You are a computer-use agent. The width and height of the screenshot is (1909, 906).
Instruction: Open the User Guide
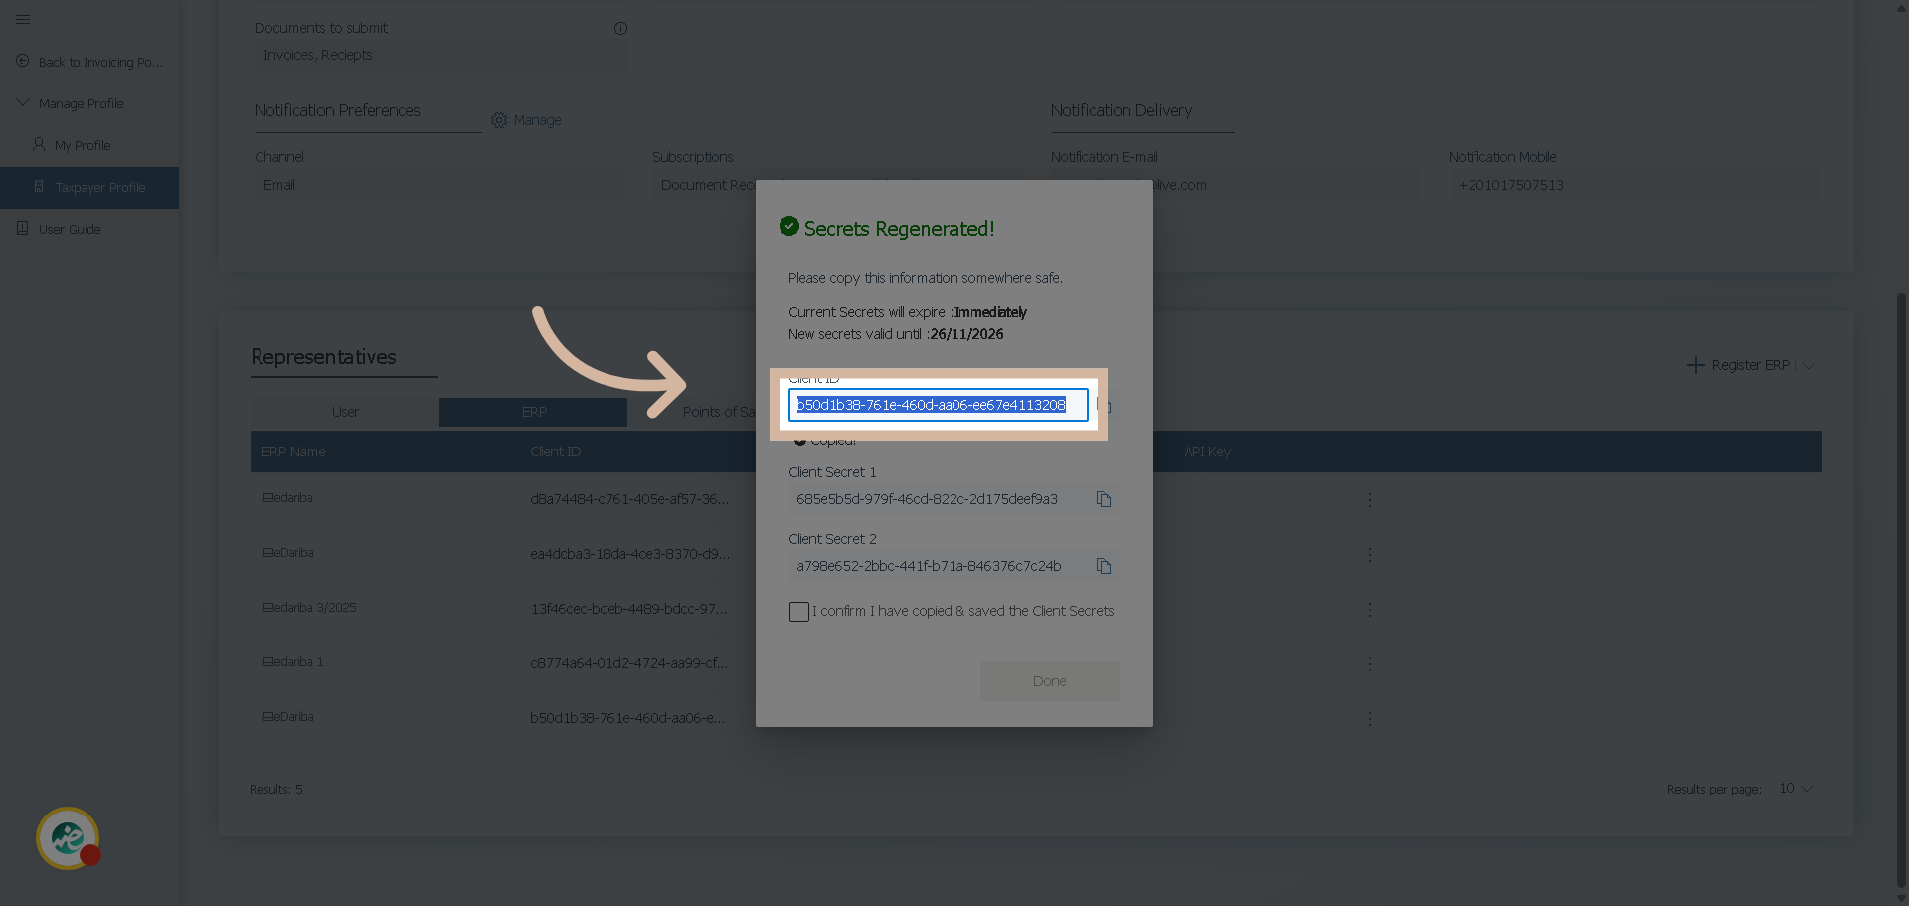coord(59,229)
